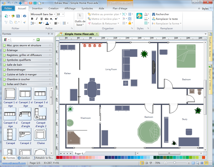Click the green search arrow in Formes panel
Image resolution: width=214 pixels, height=167 pixels.
(38, 40)
